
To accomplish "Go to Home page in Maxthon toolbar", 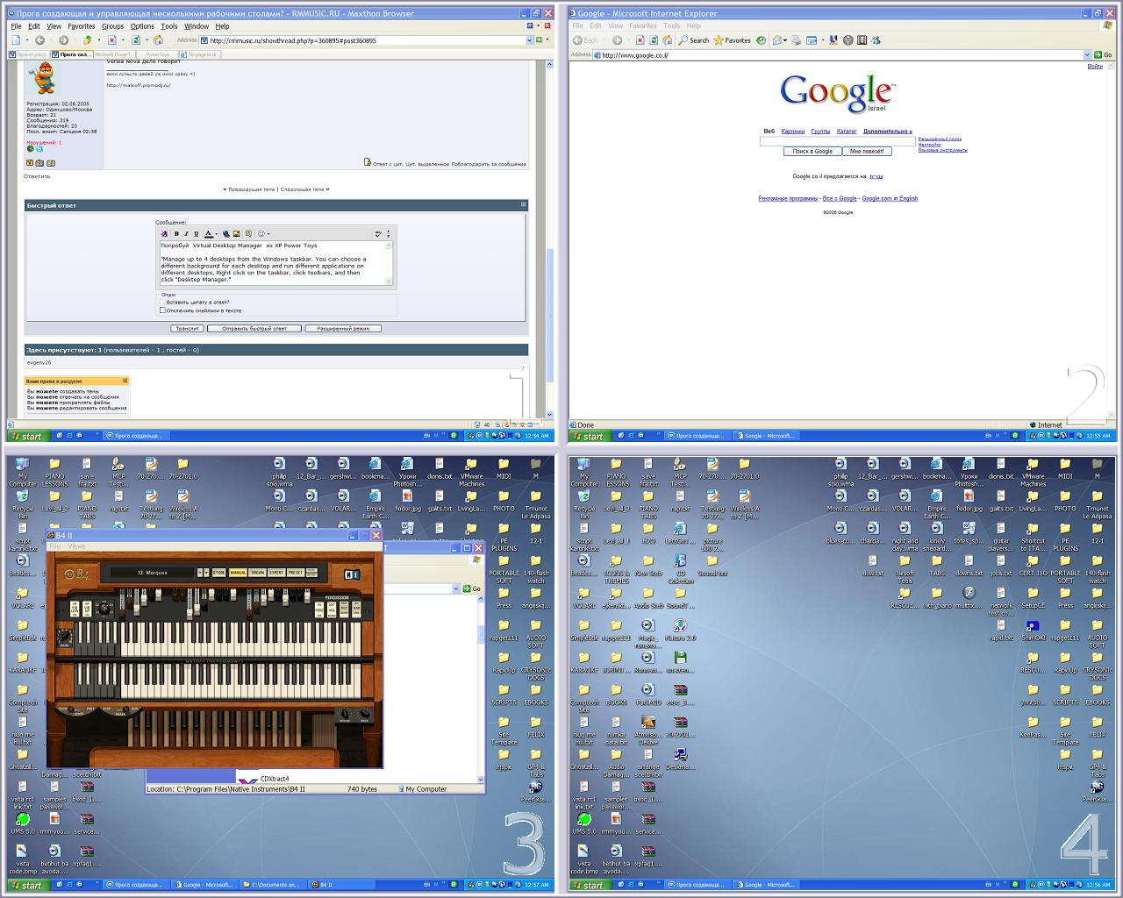I will coord(159,40).
